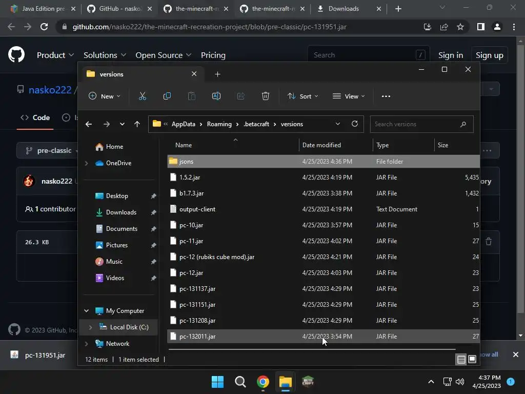
Task: Open Chrome profile icon
Action: [x=497, y=27]
